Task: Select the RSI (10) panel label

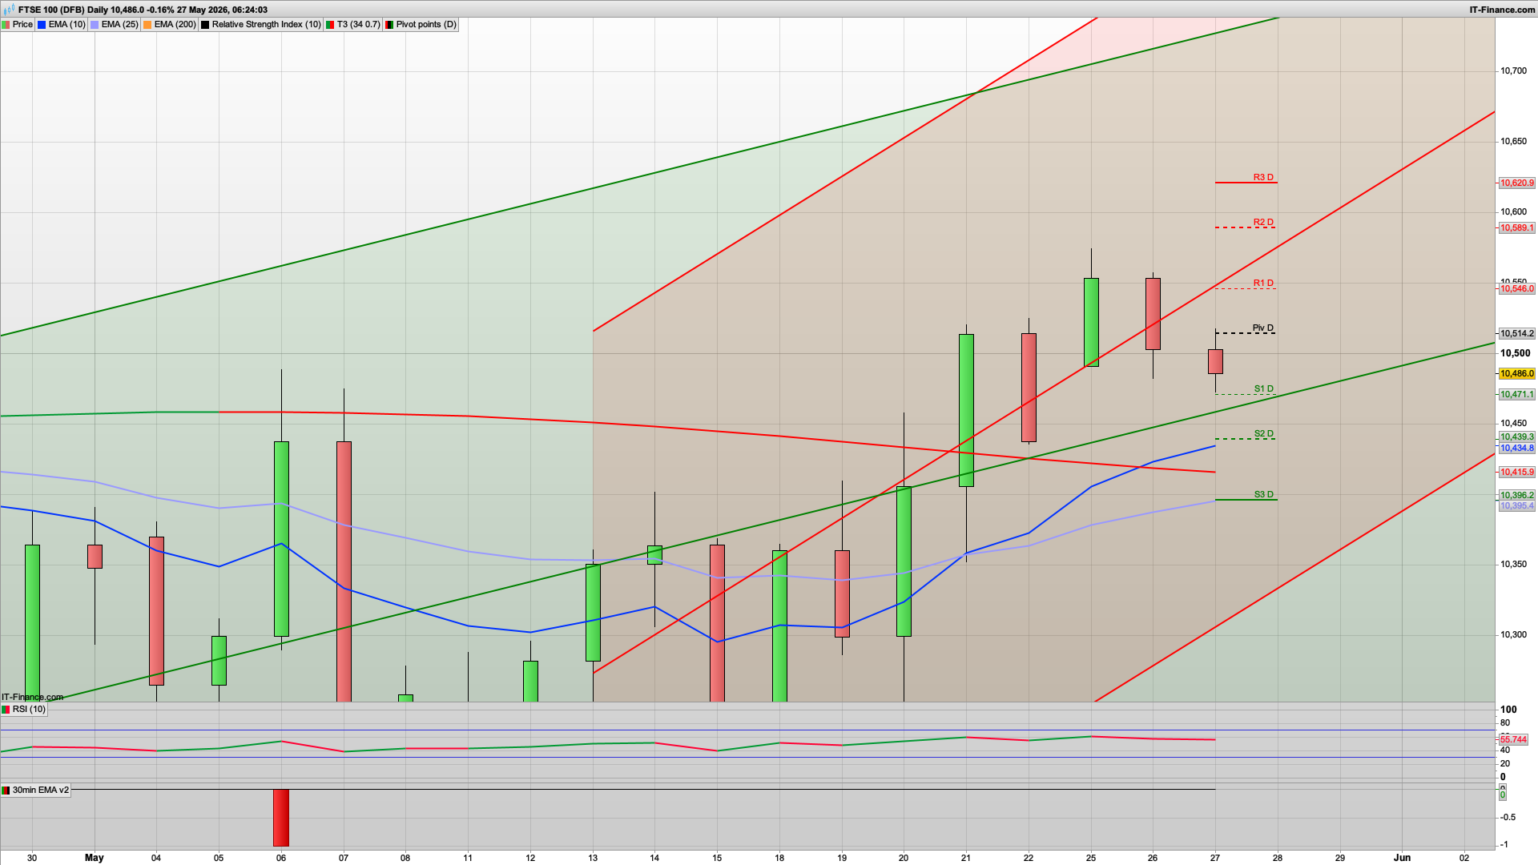Action: [x=29, y=710]
